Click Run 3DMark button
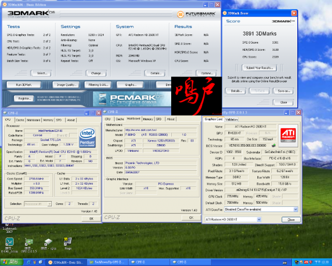This screenshot has height=266, width=332. 24,85
